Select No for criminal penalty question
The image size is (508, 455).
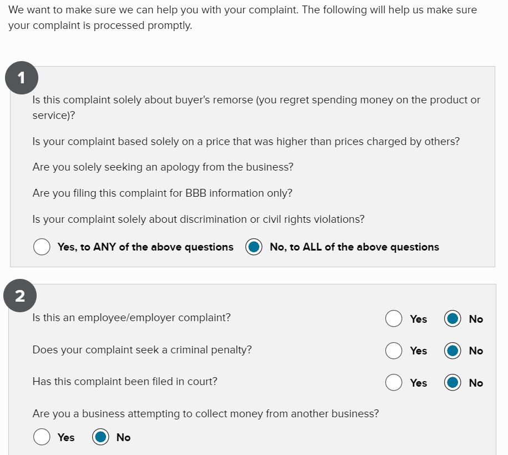coord(452,351)
